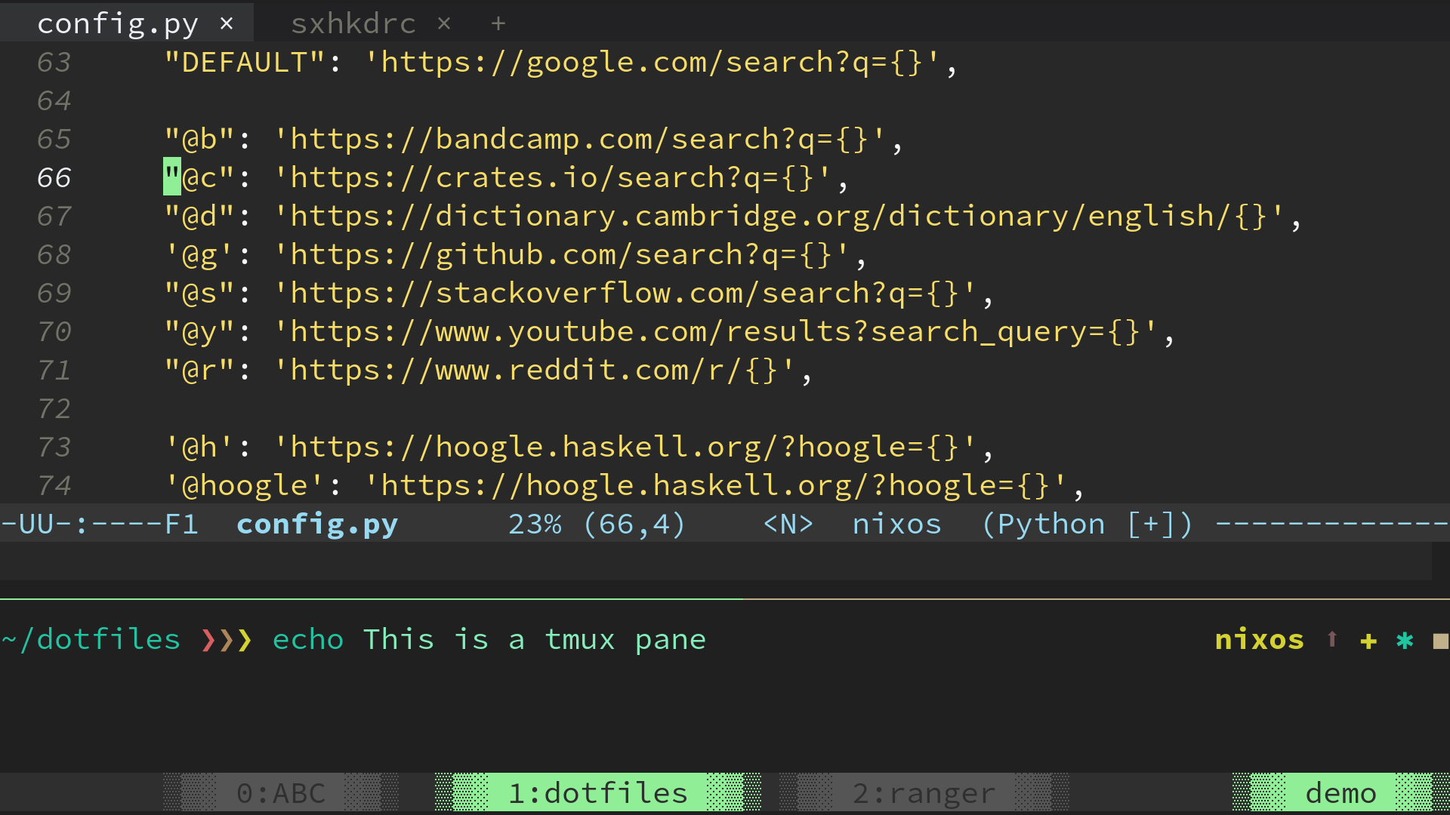Click the git up-arrow status icon

1332,639
